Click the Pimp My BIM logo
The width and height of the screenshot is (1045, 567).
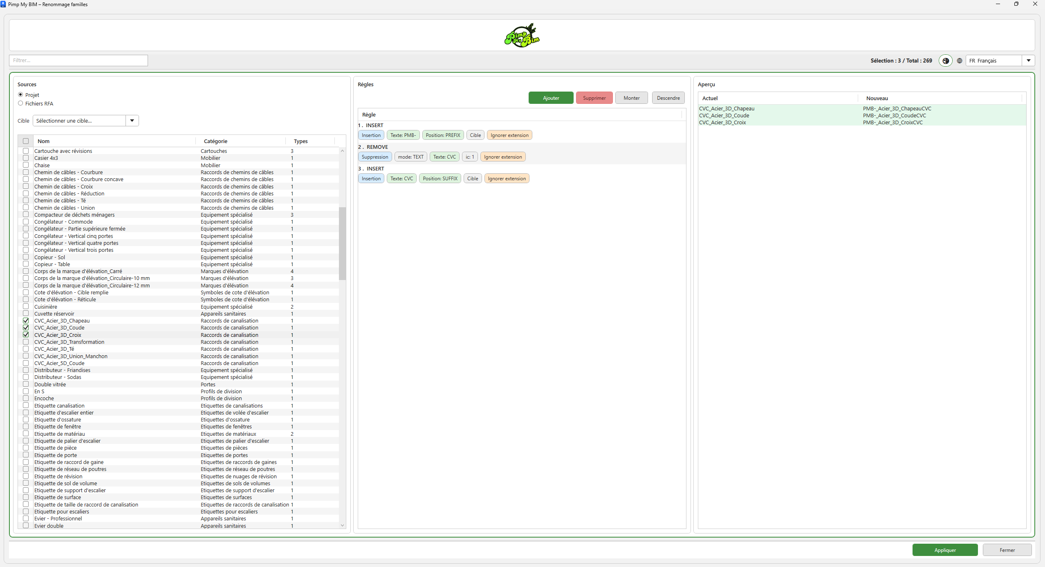[x=522, y=36]
